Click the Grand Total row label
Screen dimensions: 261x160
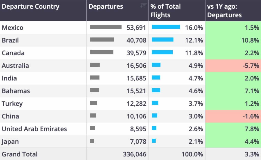(20, 154)
